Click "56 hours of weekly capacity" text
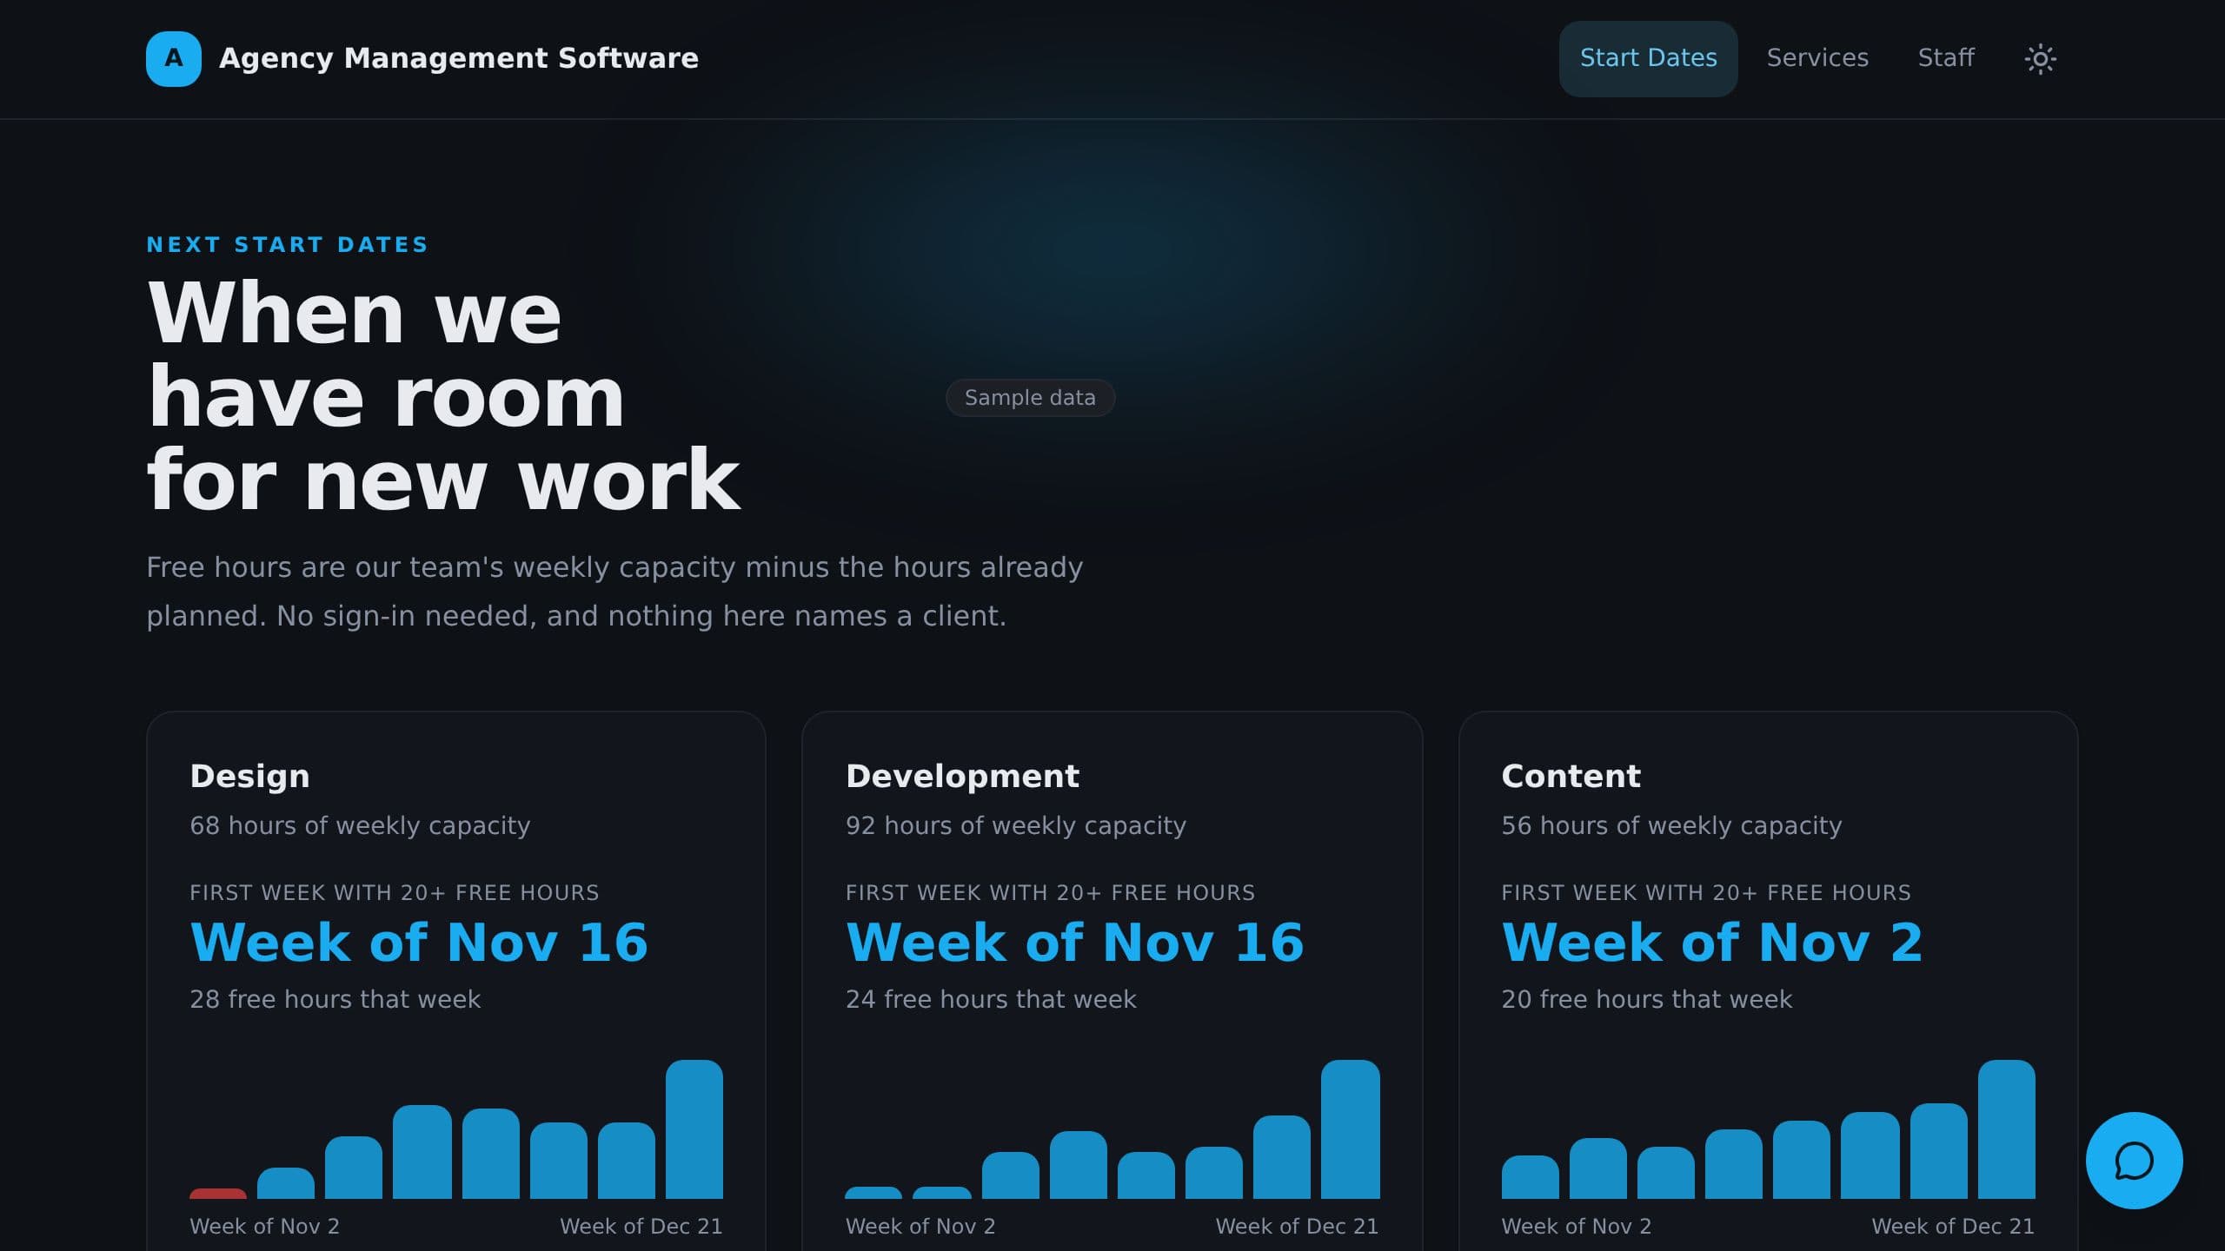The width and height of the screenshot is (2225, 1251). (x=1671, y=825)
